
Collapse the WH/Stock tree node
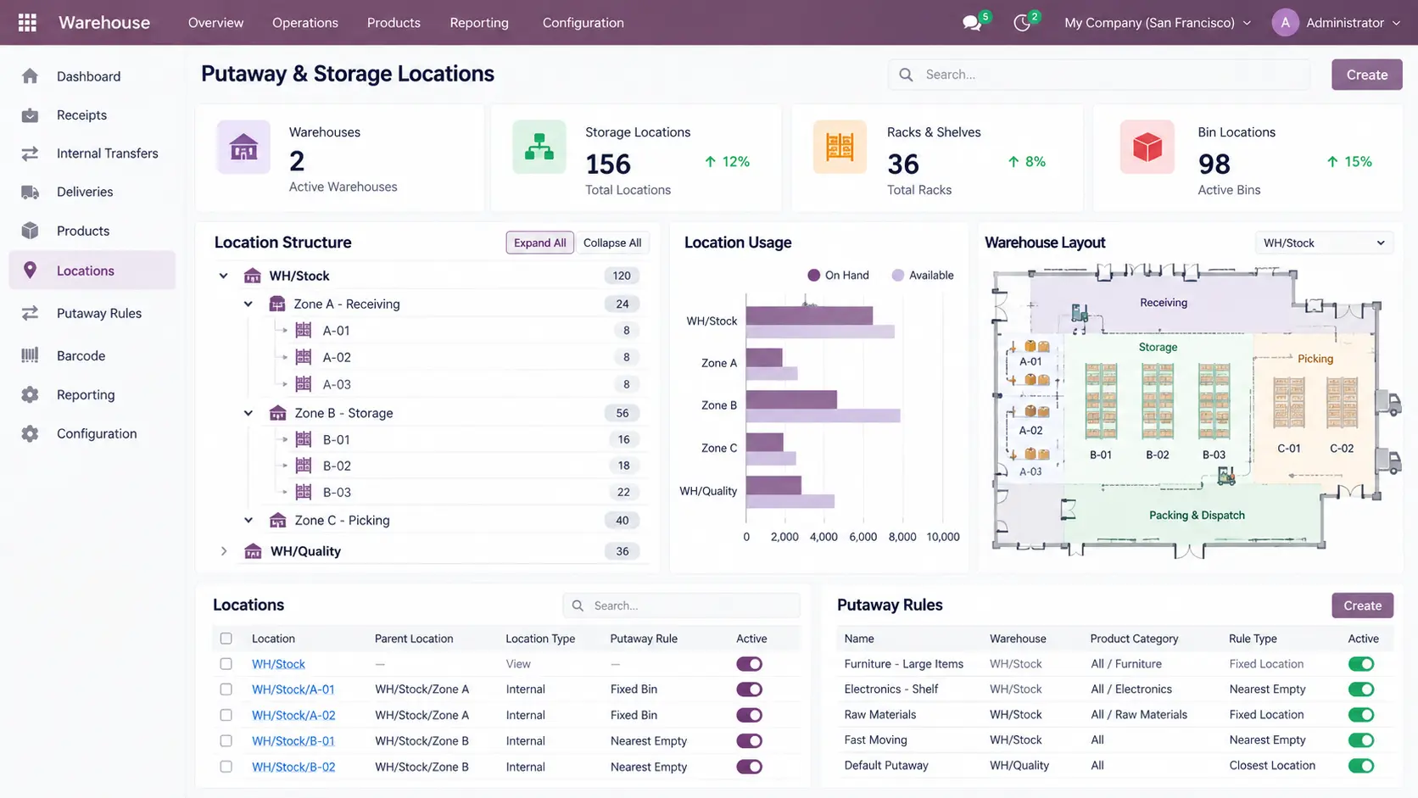coord(223,276)
